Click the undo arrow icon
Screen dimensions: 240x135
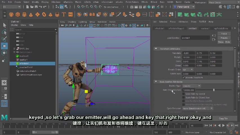(x=41, y=7)
